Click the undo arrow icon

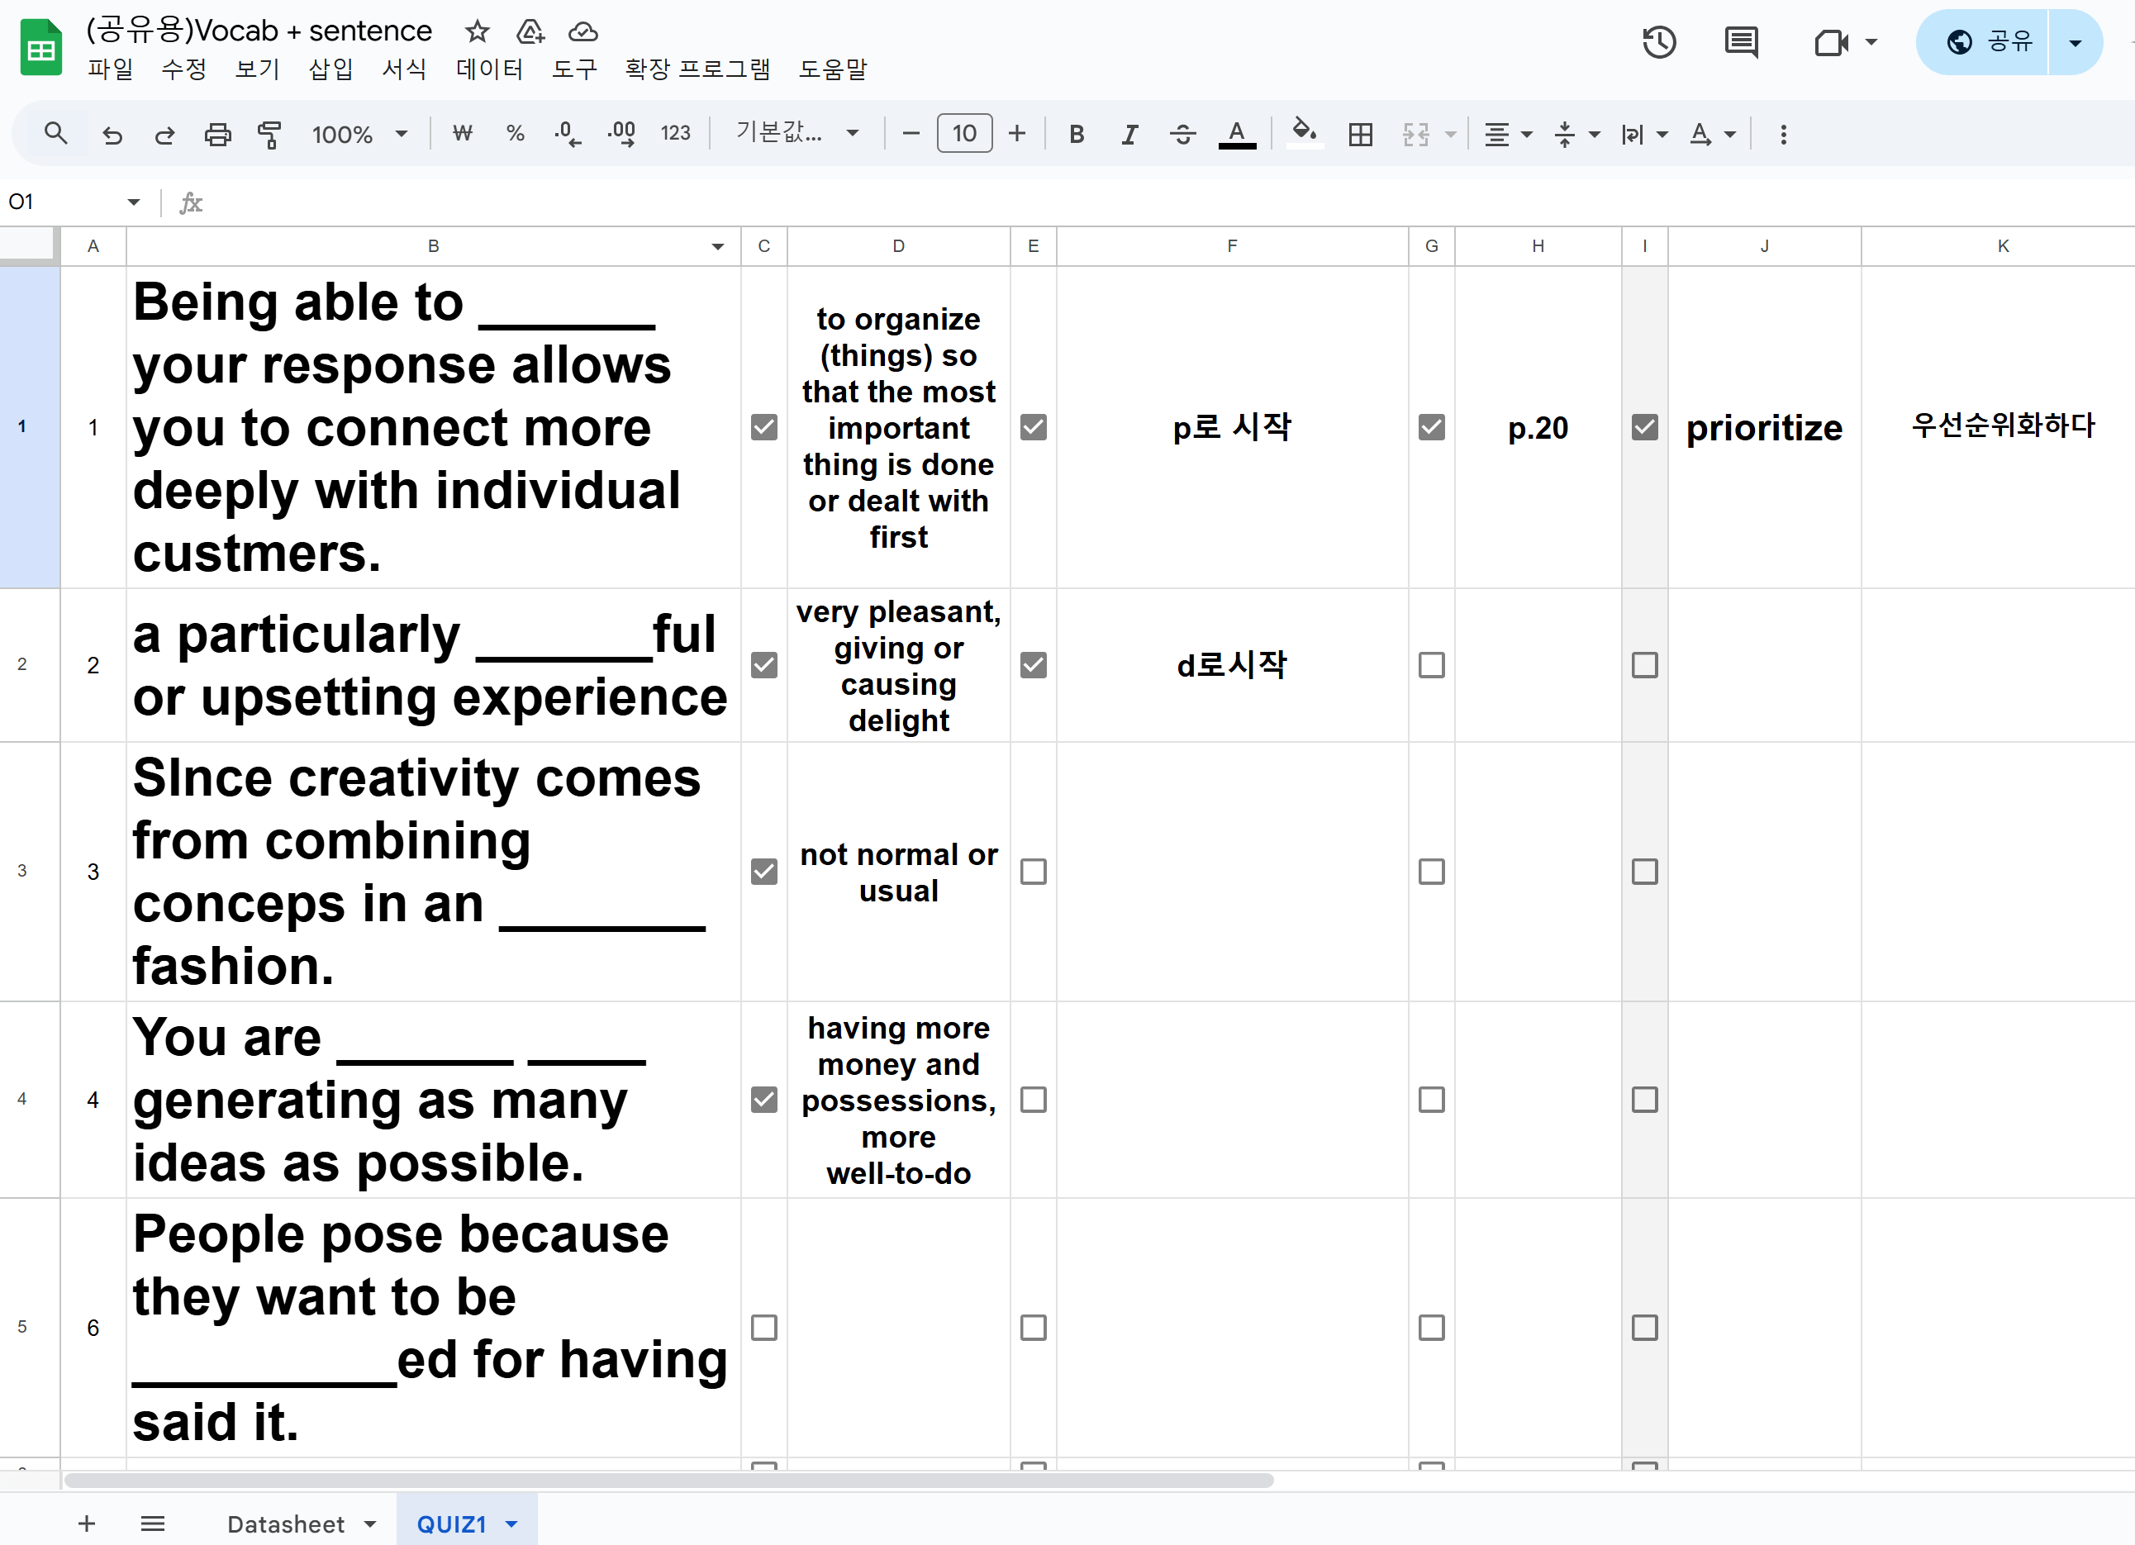click(112, 135)
